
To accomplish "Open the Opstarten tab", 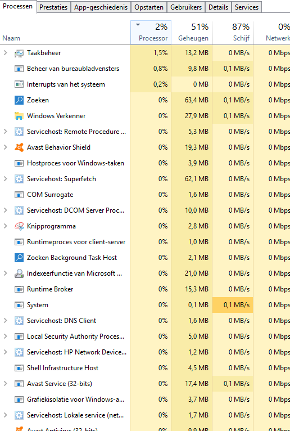I will point(149,7).
